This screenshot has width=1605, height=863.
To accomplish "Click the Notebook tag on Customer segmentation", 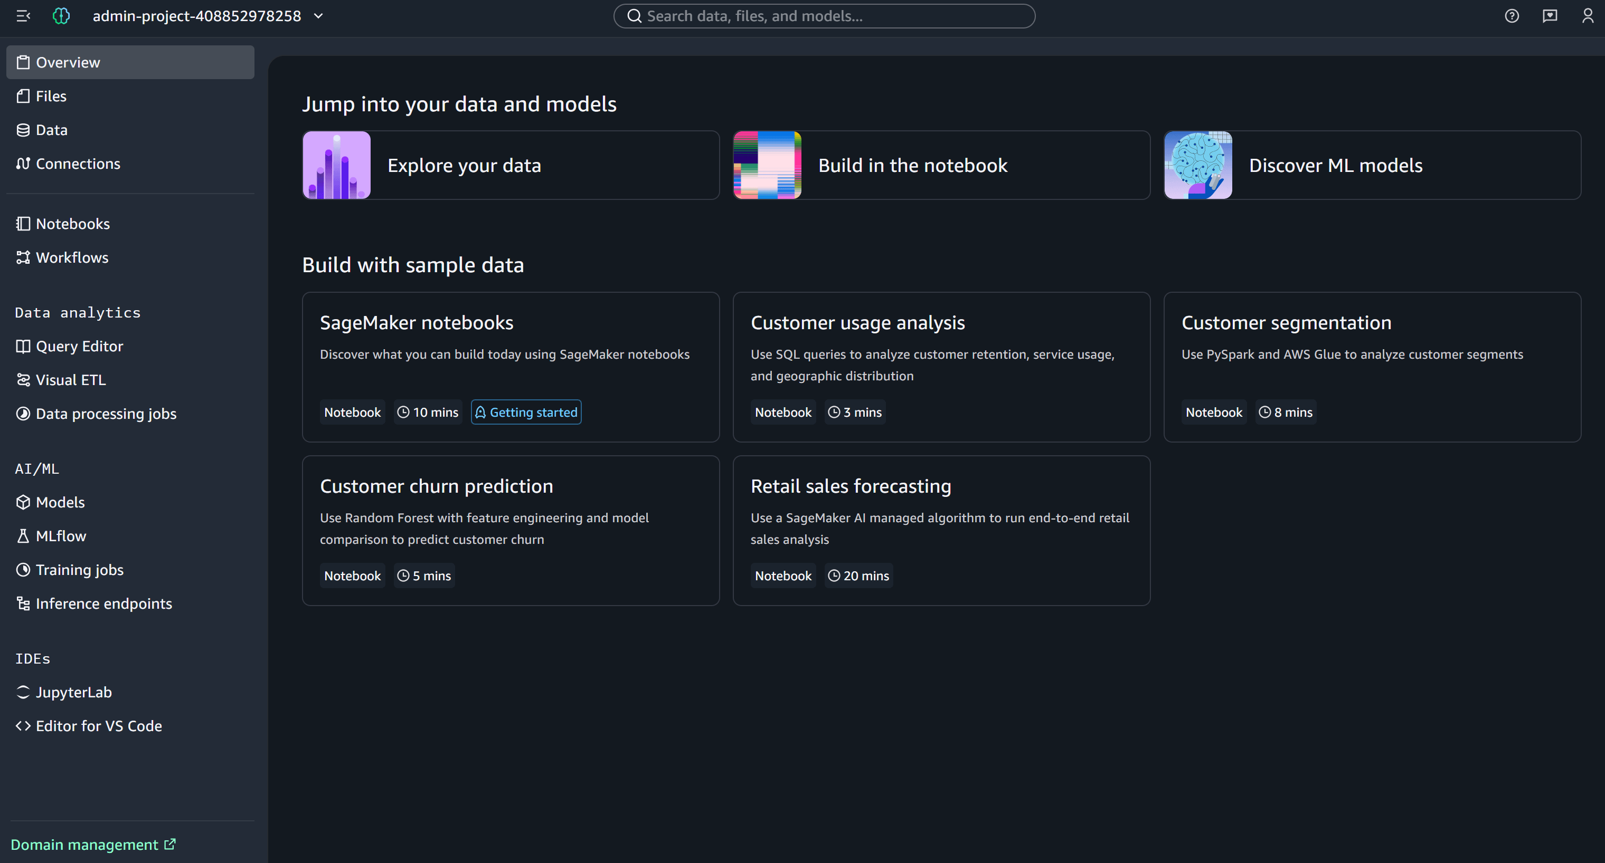I will point(1214,412).
